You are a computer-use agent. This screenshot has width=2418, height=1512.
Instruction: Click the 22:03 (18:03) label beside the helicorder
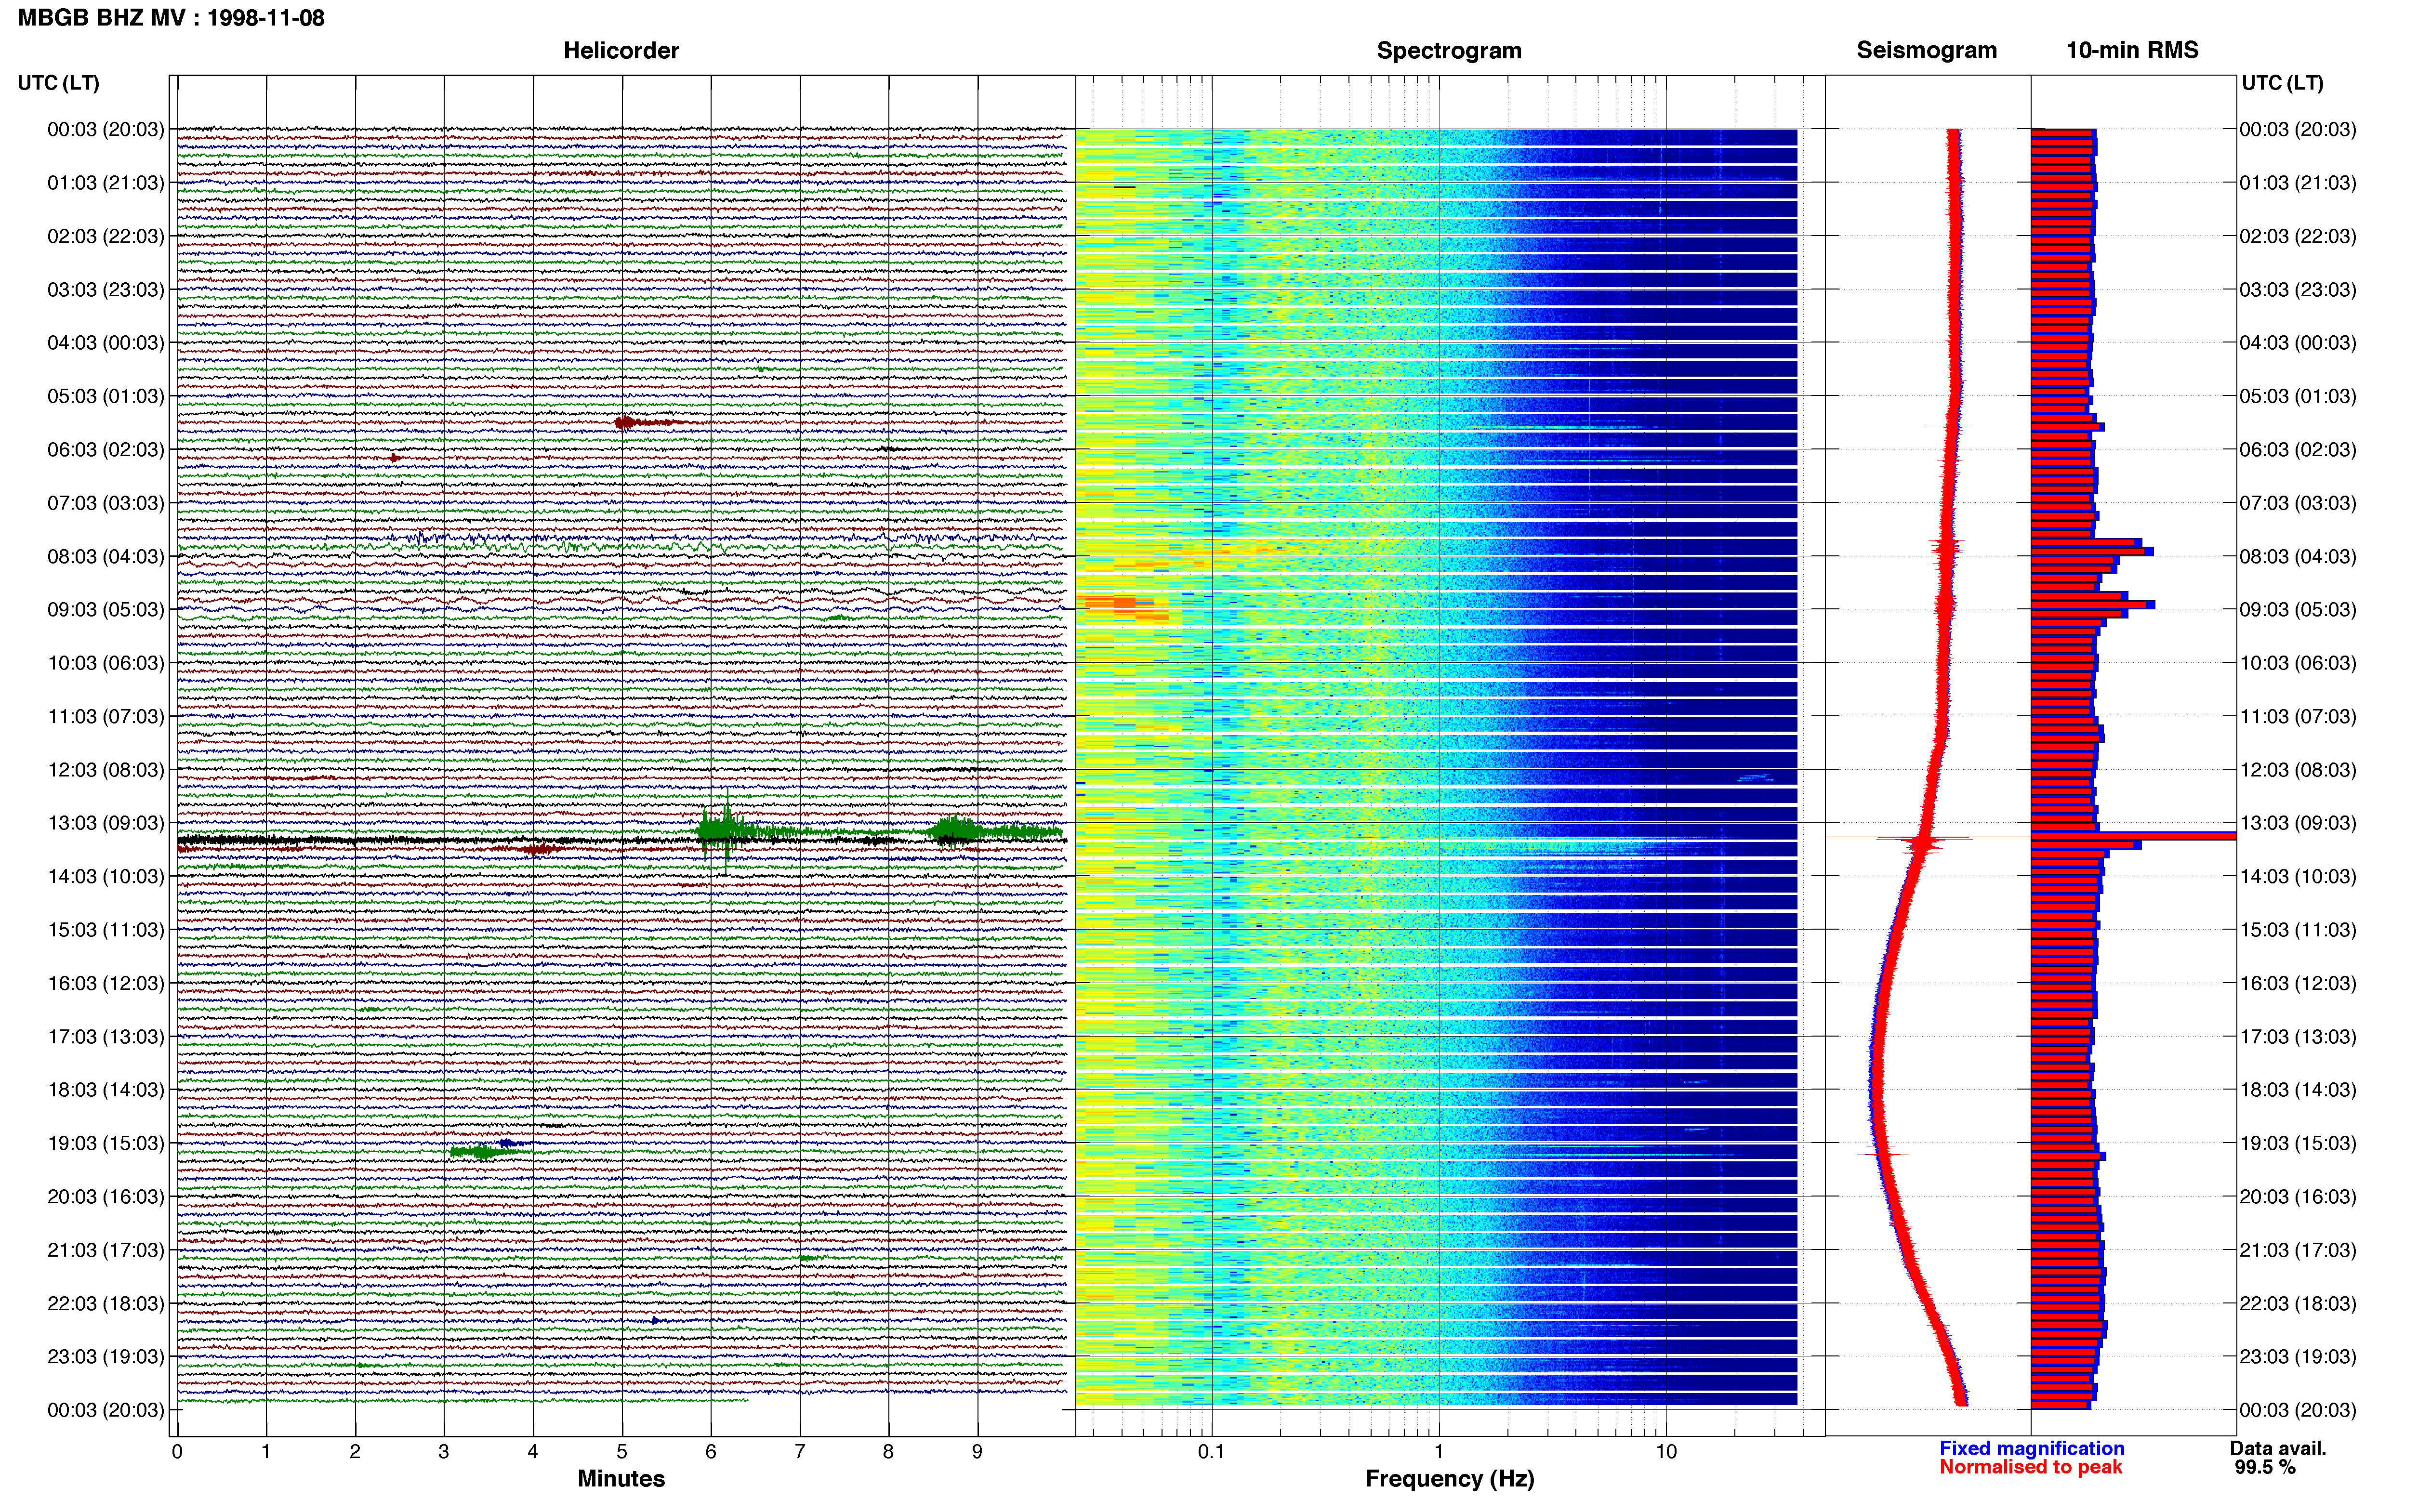click(x=105, y=1303)
